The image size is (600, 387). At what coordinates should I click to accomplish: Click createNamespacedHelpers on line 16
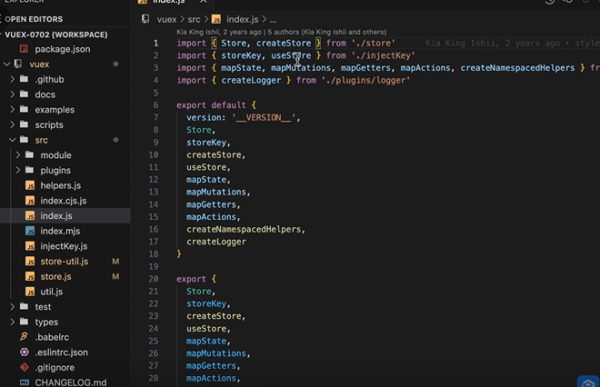point(244,230)
